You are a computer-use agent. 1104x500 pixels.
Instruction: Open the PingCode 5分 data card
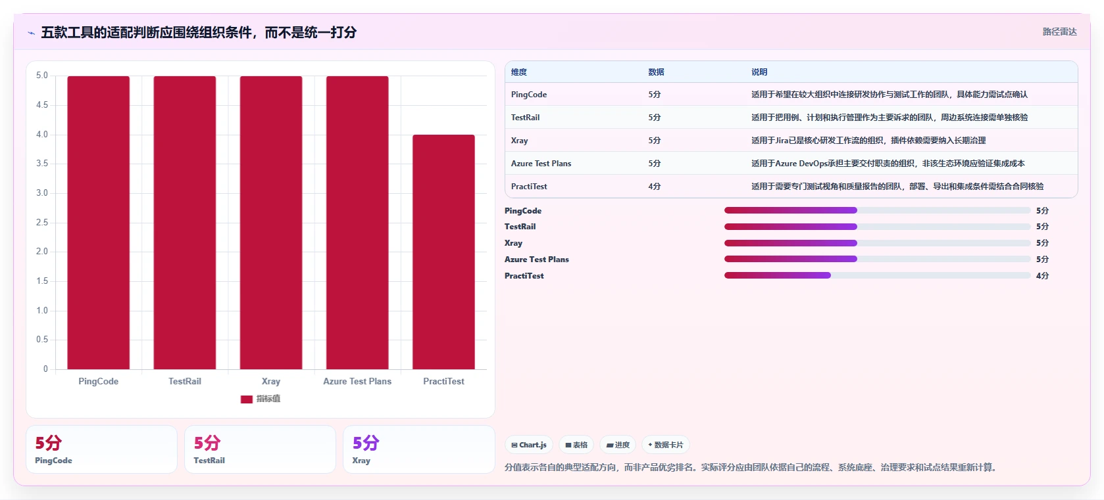[x=101, y=449]
